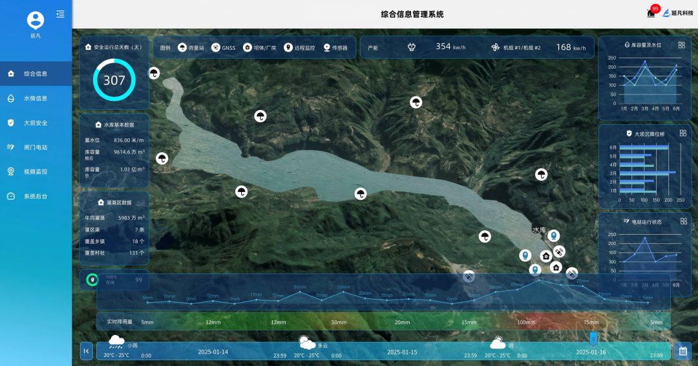The height and width of the screenshot is (366, 698).
Task: Click the turbine fan icon beside 机组 #1/机组 #2
Action: pyautogui.click(x=495, y=47)
